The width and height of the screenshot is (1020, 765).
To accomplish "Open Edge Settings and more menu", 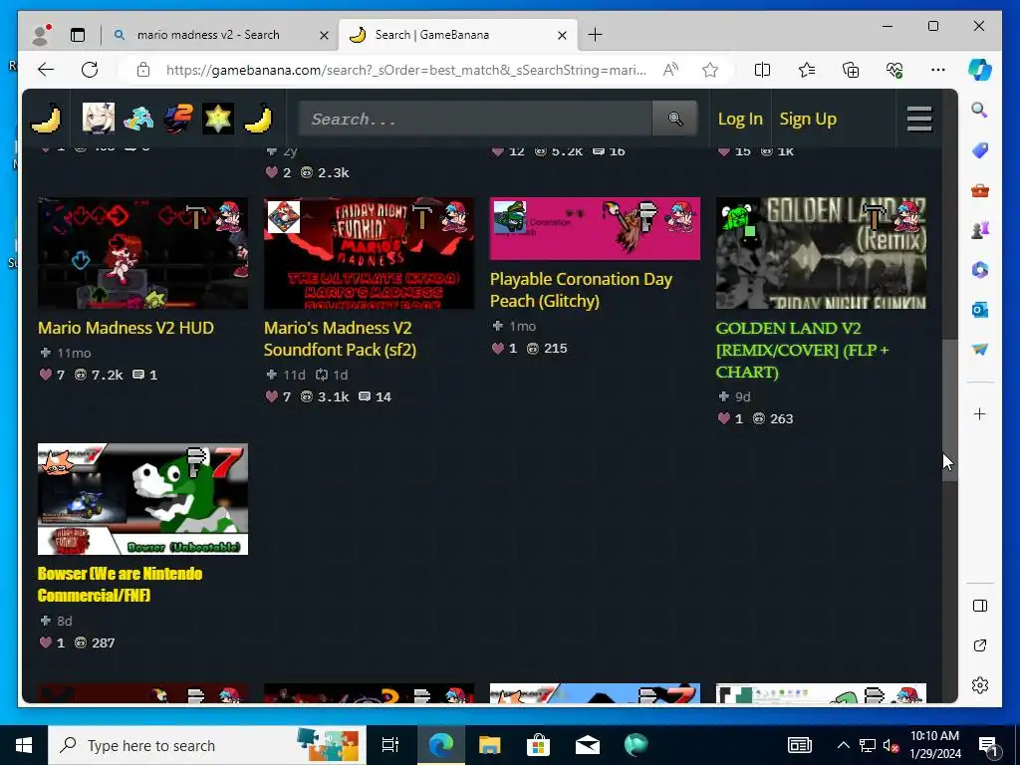I will 938,70.
